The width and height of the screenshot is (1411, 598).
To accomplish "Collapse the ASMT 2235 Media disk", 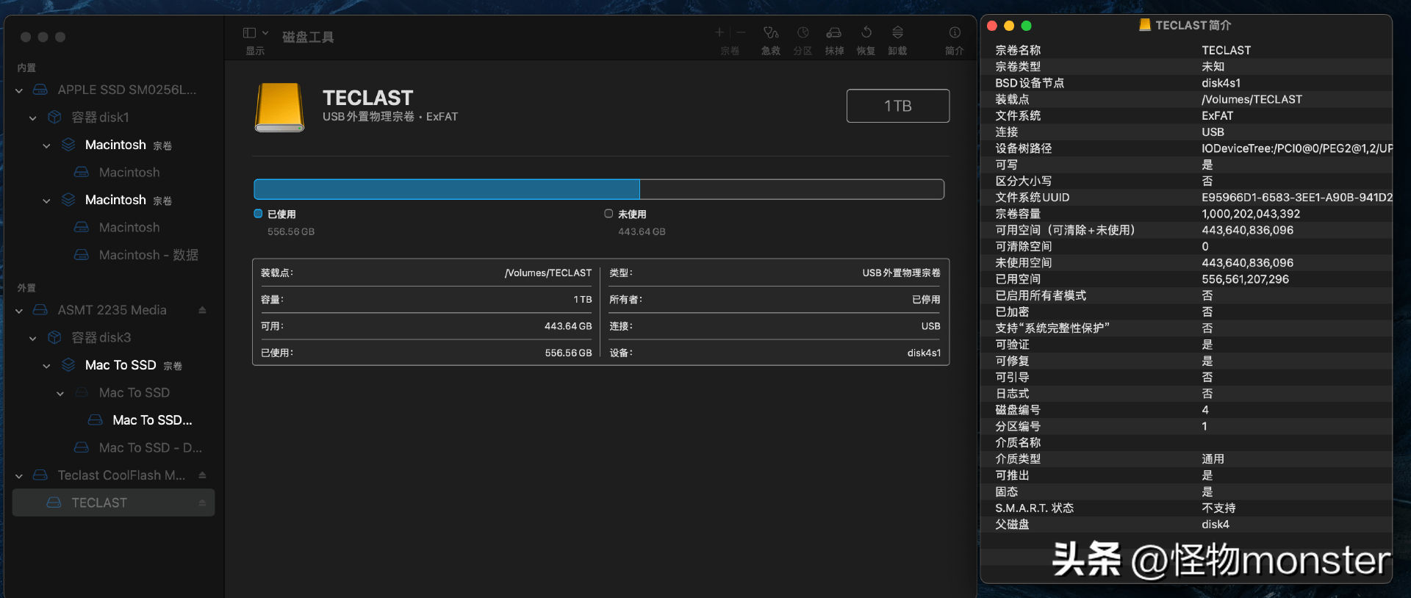I will tap(19, 311).
